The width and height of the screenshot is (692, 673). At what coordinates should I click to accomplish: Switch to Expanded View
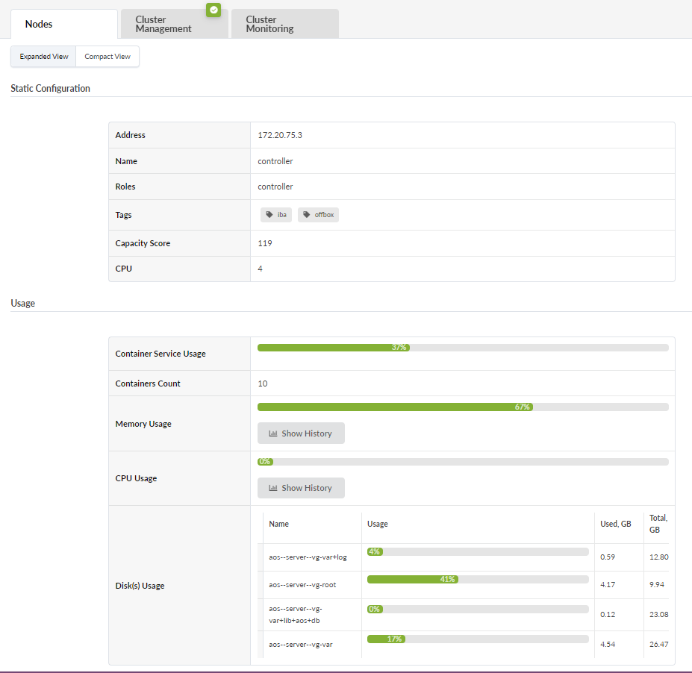click(x=44, y=57)
